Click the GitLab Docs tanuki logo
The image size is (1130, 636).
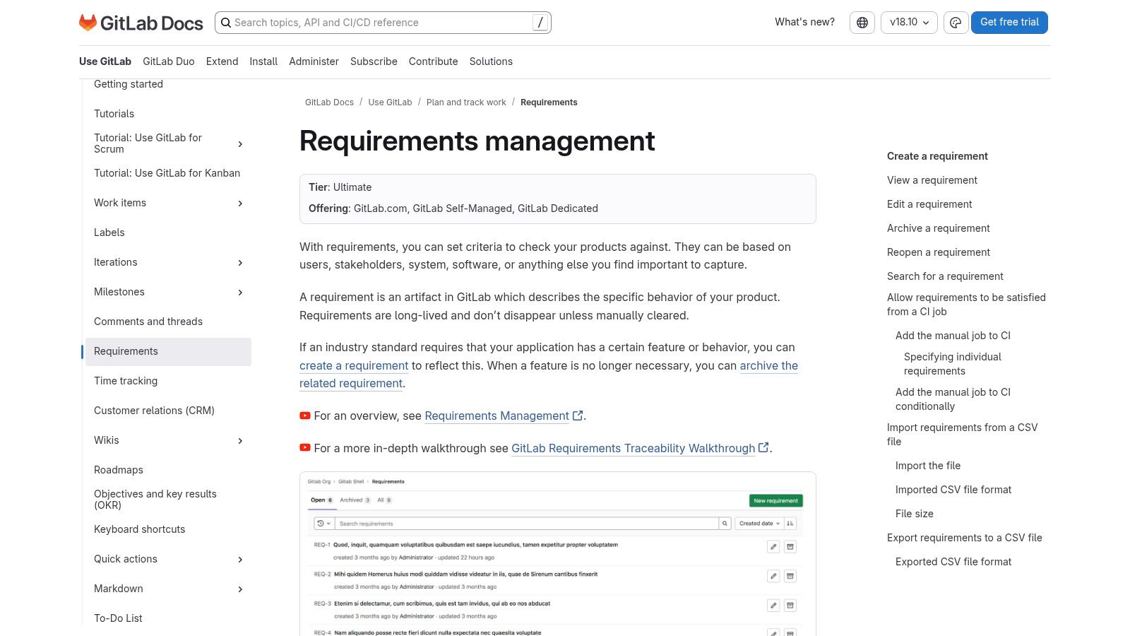point(88,22)
